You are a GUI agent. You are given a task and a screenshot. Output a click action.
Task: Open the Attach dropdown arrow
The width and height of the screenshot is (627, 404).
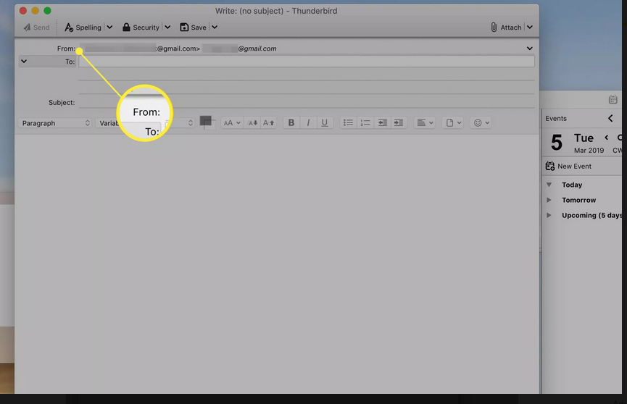tap(529, 28)
